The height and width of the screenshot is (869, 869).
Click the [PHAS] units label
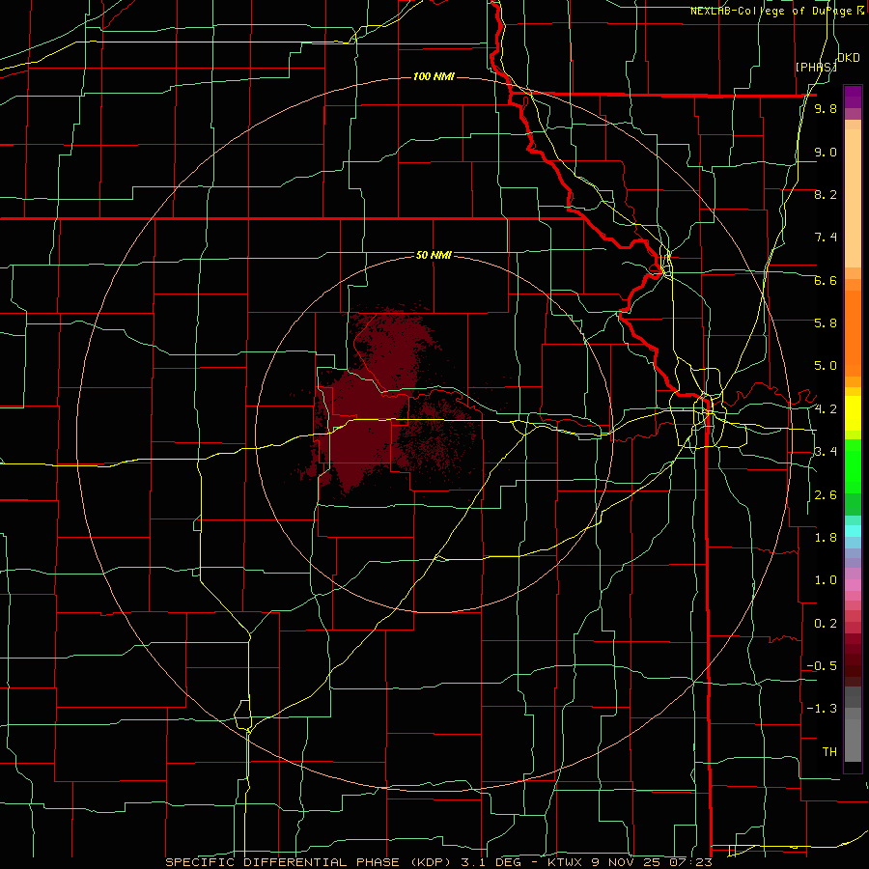coord(816,67)
